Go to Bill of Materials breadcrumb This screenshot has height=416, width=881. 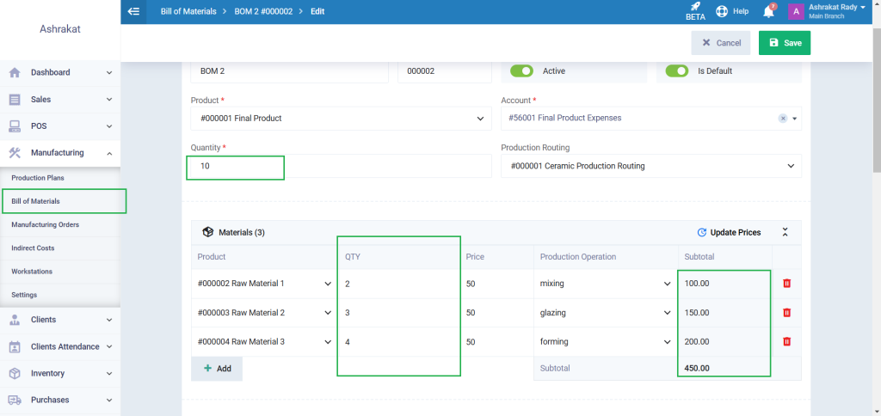[188, 11]
